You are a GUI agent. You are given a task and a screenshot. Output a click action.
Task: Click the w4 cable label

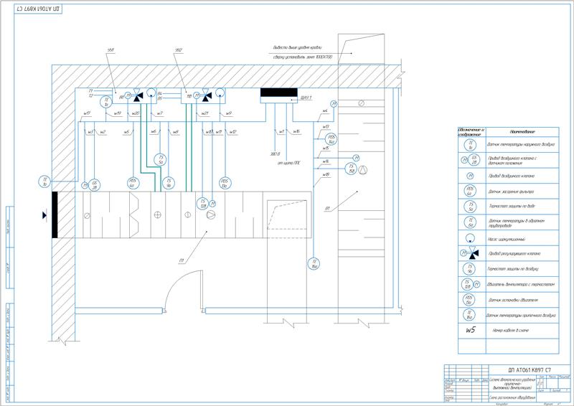tap(325, 110)
